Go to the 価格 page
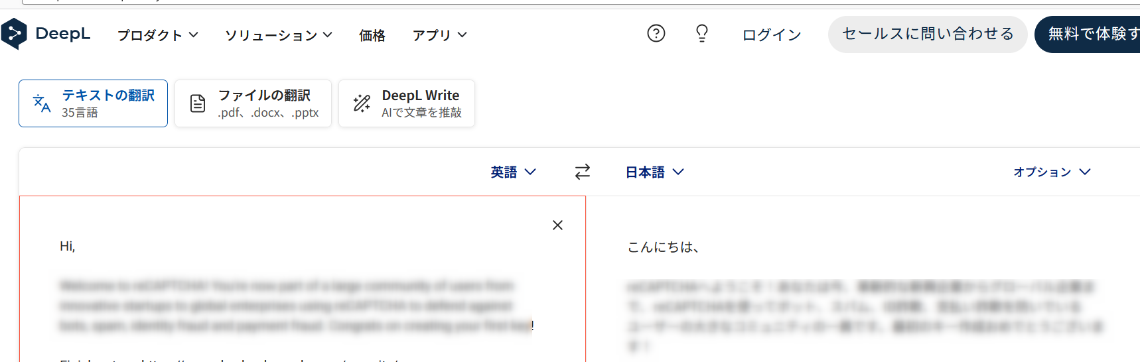 (x=372, y=35)
